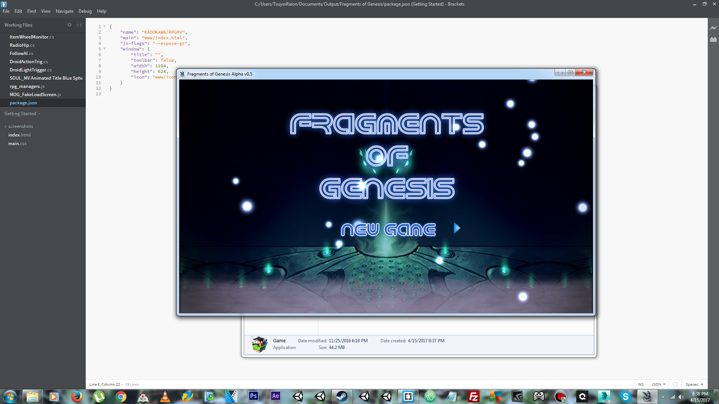Click the split view editor icon

coord(79,25)
